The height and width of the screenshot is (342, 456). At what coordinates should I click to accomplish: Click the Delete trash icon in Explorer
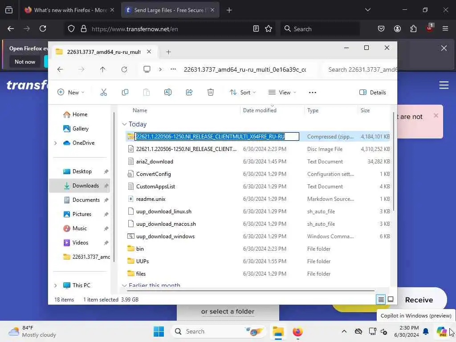pos(211,93)
